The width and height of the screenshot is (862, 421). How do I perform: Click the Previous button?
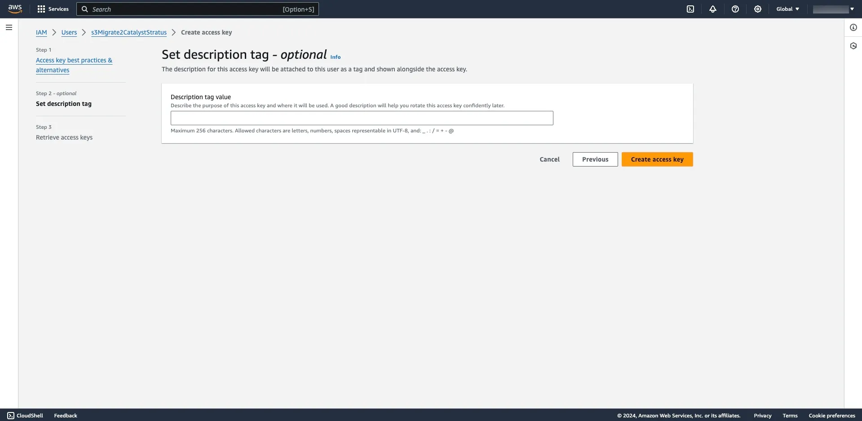point(595,159)
